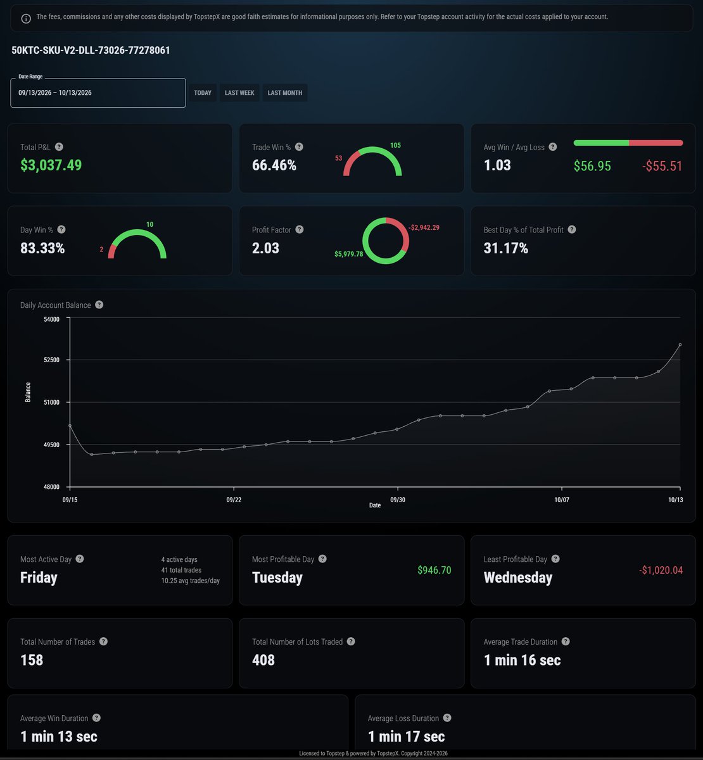Viewport: 703px width, 760px height.
Task: Click the question icon next to Most Profitable Day
Action: click(322, 559)
